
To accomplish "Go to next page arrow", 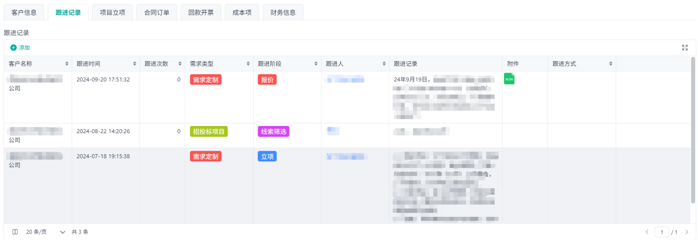I will tap(686, 232).
